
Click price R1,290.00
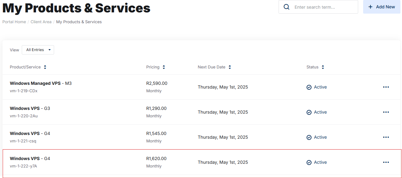156,108
